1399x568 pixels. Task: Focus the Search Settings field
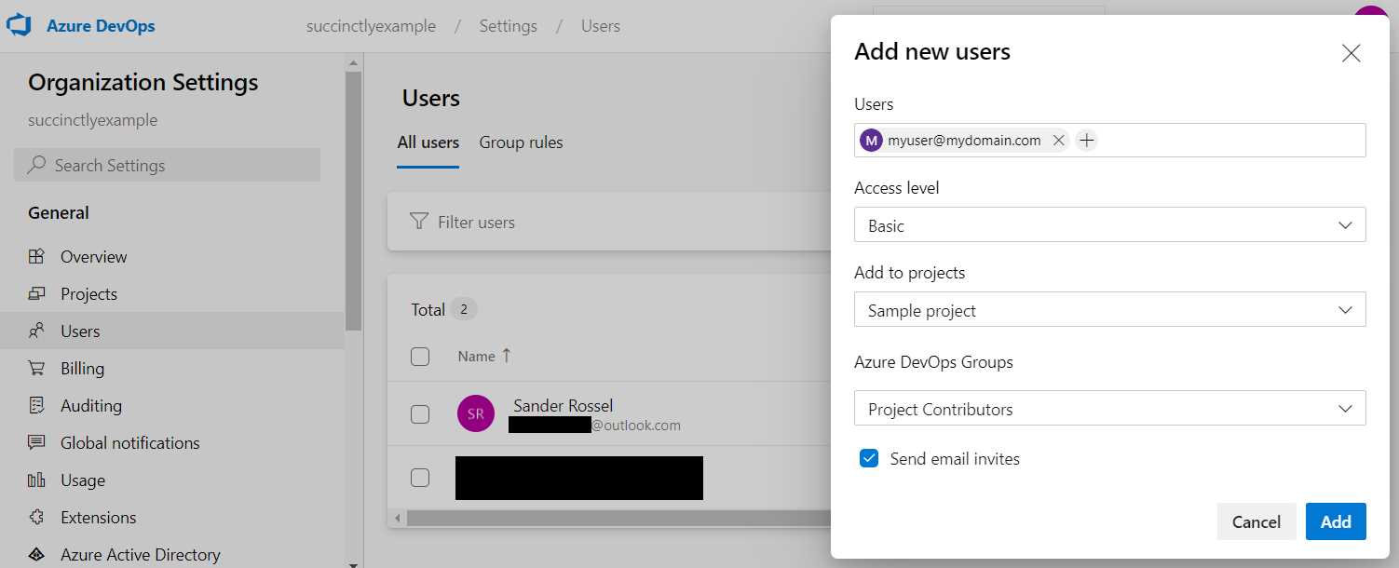[167, 165]
